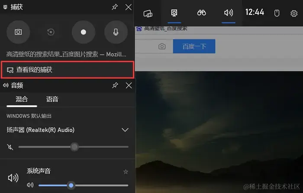Unmute the default output speaker icon

[10, 147]
